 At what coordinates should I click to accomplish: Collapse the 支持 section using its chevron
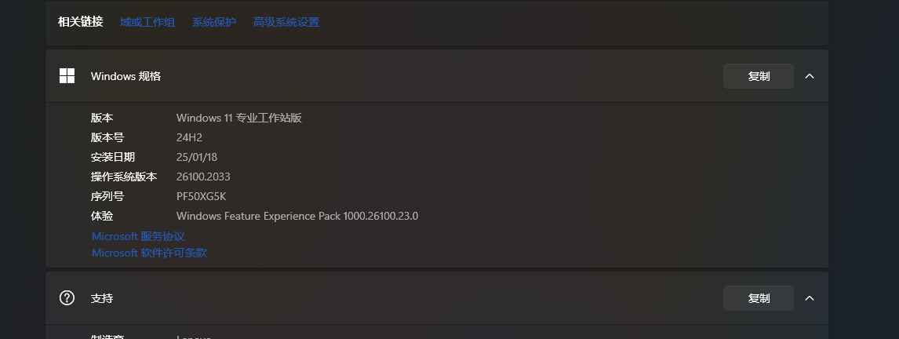(810, 298)
